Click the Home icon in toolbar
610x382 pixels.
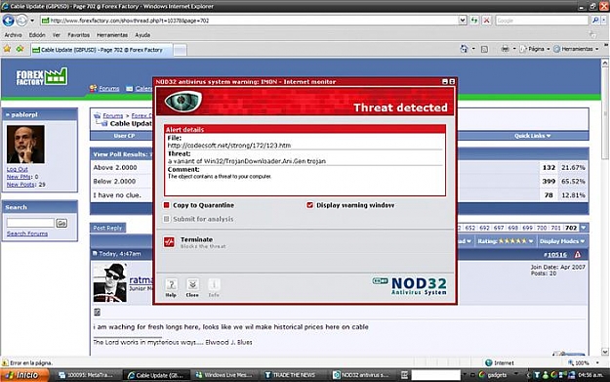pos(464,49)
